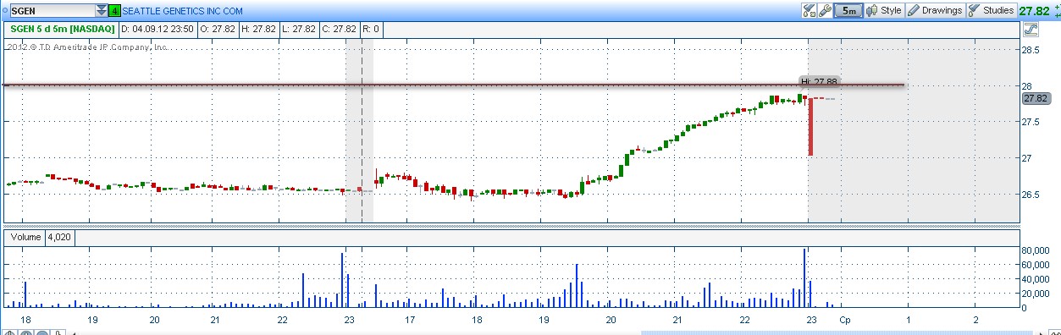Click the 26.5 price axis label

pos(1031,195)
